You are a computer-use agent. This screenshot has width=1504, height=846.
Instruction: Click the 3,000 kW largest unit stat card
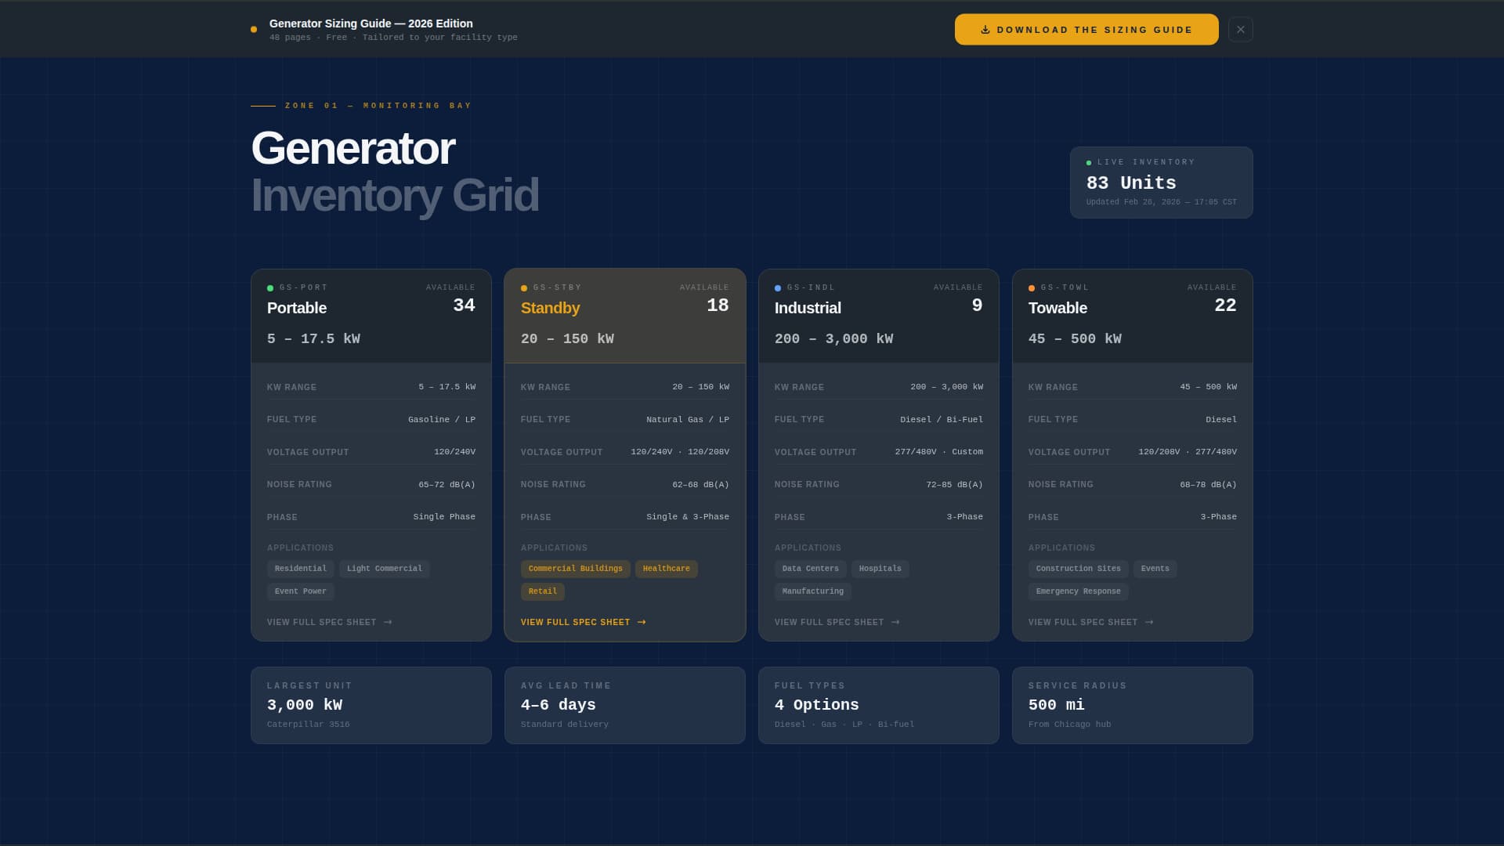click(x=371, y=704)
